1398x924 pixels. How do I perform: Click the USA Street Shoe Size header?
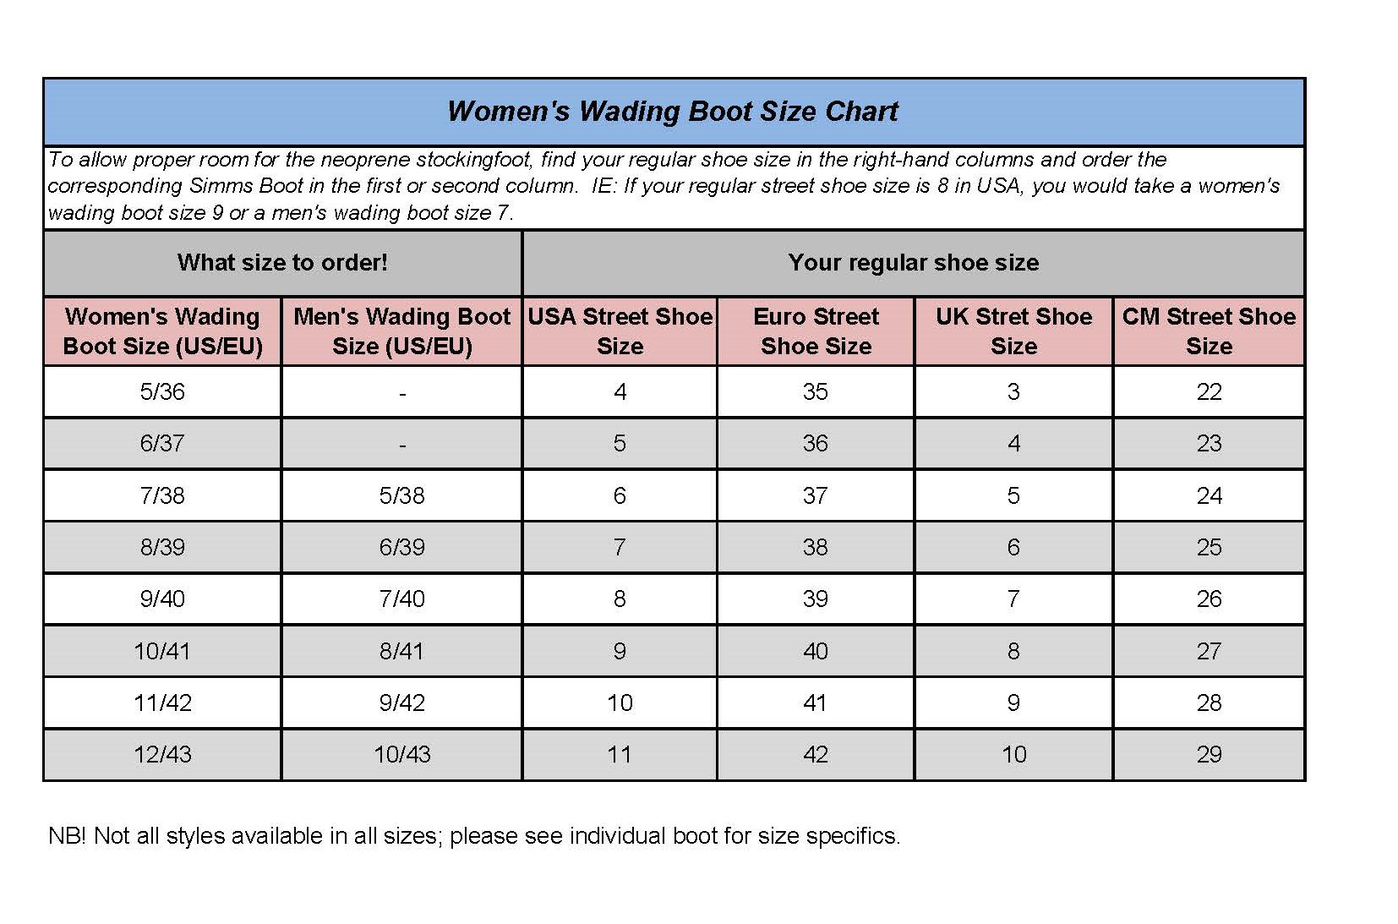tap(620, 331)
